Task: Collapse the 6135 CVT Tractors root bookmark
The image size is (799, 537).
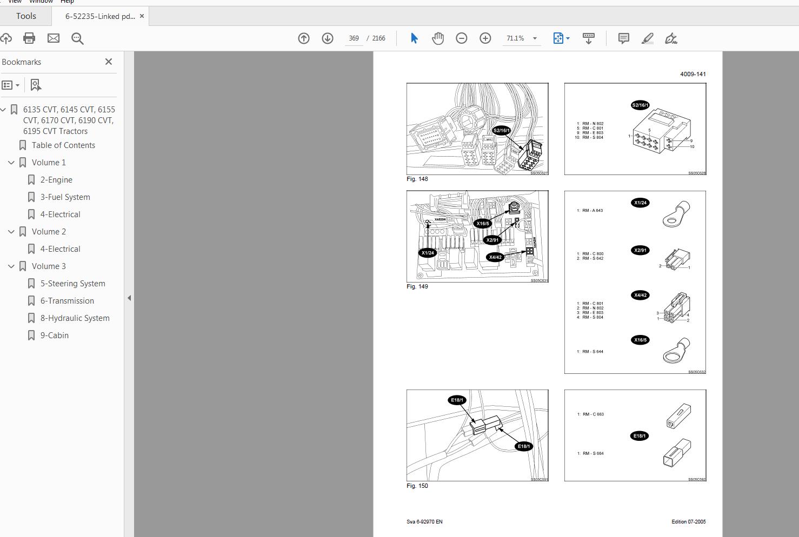Action: click(3, 110)
